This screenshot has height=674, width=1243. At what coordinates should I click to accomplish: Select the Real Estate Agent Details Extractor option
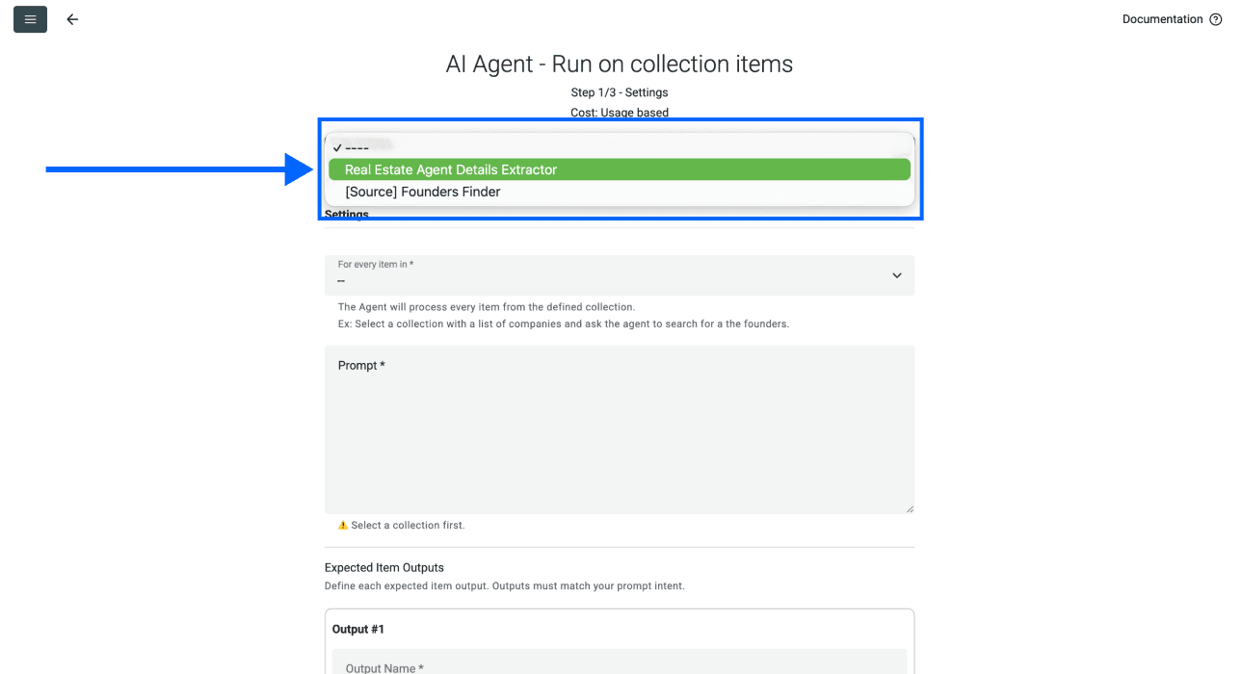click(x=619, y=168)
